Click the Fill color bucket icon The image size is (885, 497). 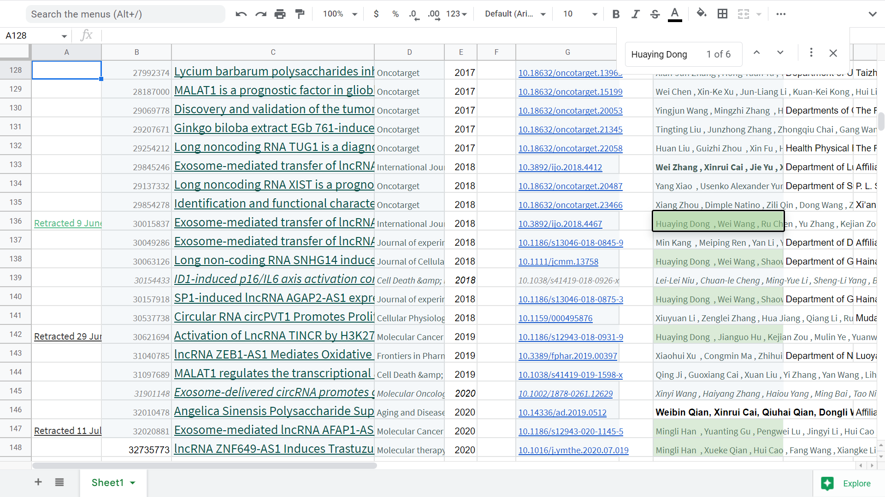pyautogui.click(x=701, y=14)
